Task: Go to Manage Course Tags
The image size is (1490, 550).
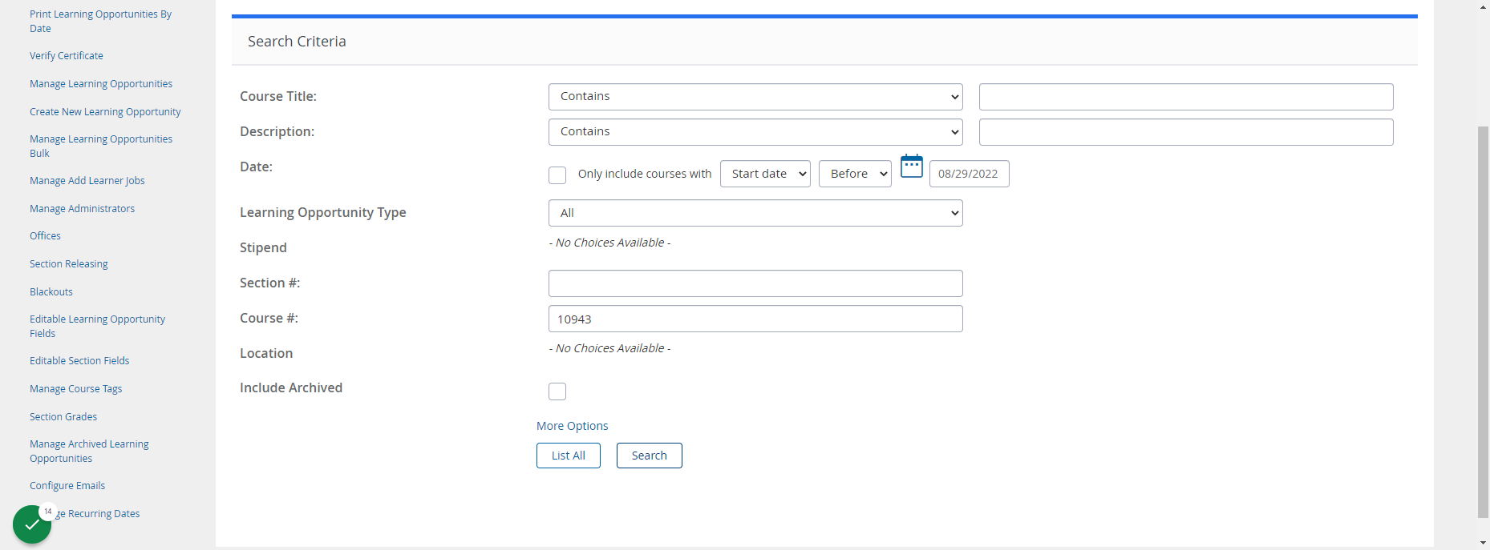Action: point(76,389)
